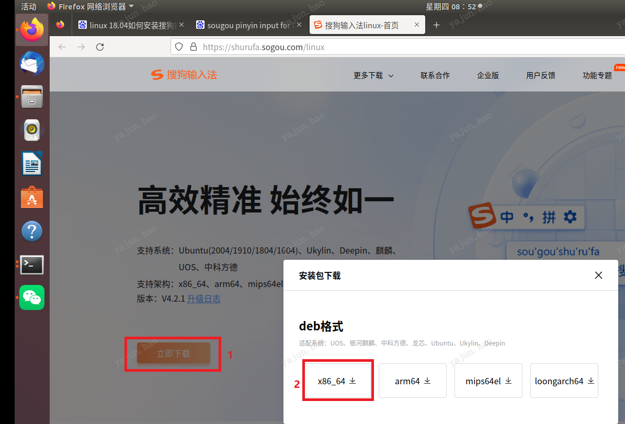Download the mips64el deb package
The width and height of the screenshot is (625, 424).
point(488,381)
